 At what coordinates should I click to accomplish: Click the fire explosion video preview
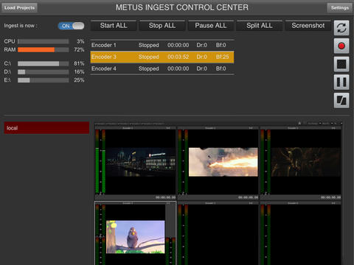coord(223,162)
